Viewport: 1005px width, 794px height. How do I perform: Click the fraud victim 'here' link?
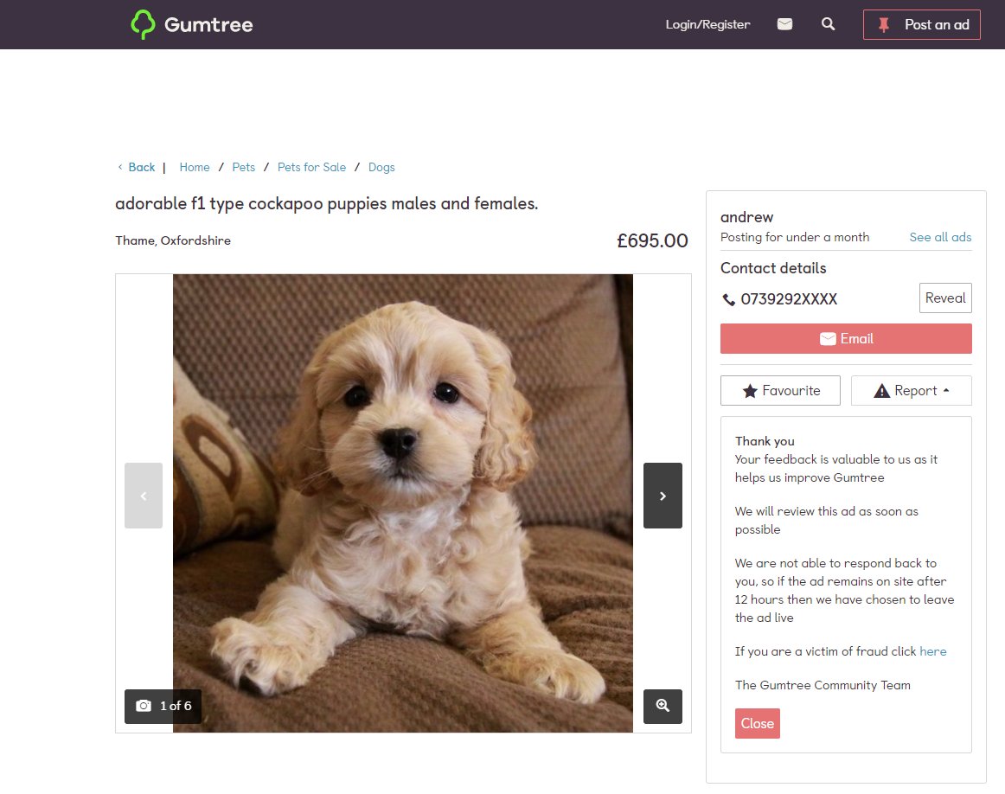[x=933, y=651]
